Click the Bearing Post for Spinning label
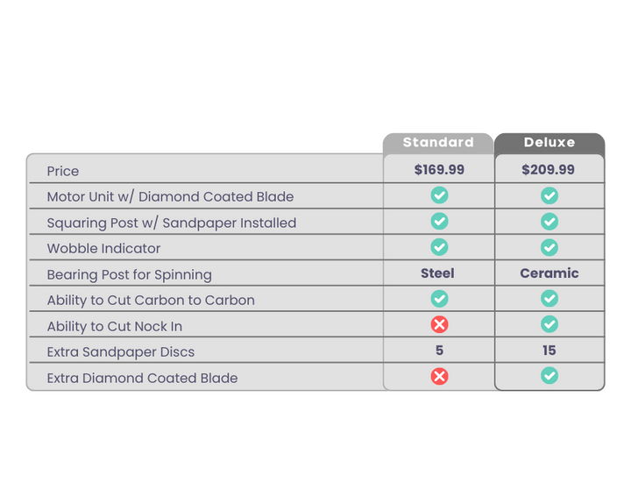The width and height of the screenshot is (631, 489). point(130,275)
